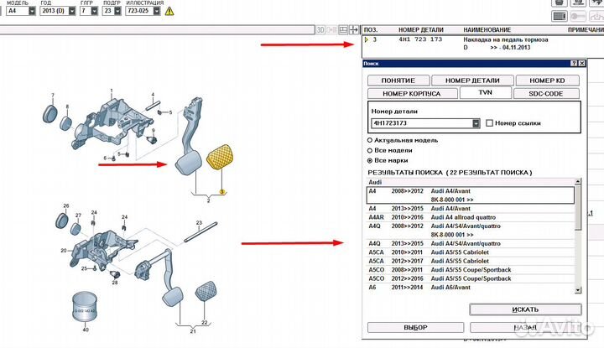This screenshot has width=604, height=348.
Task: Click the highlighted brake pedal pad in diagram
Action: pos(220,157)
